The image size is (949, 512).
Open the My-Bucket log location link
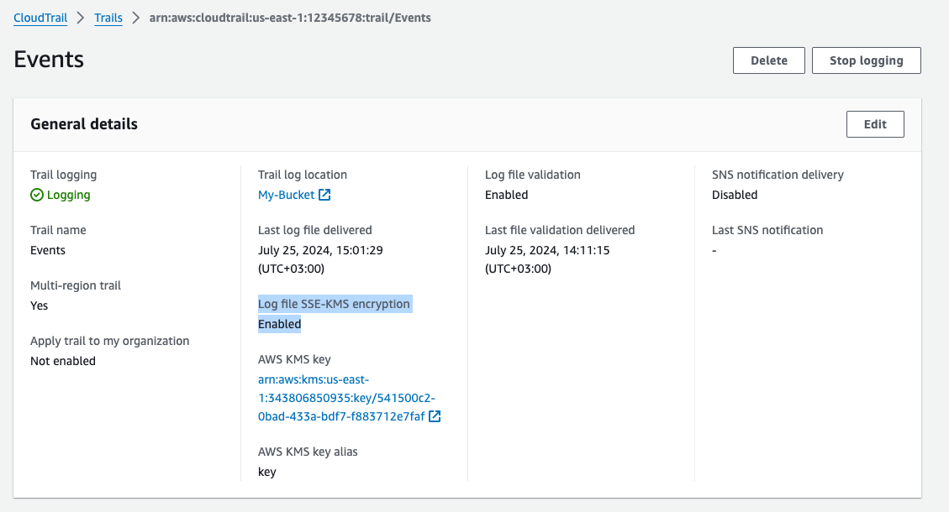pos(287,195)
